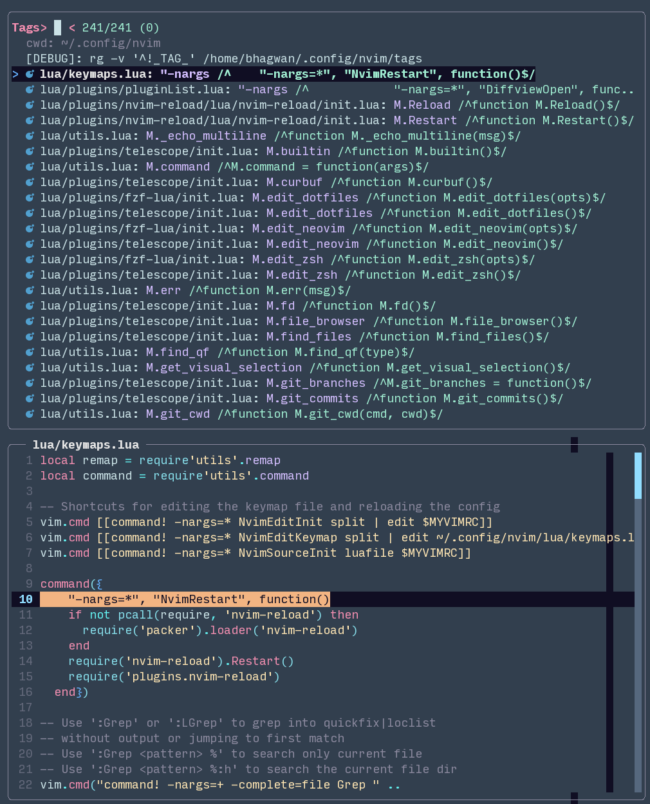This screenshot has height=804, width=650.
Task: Click the tag icon next to M.git_branches entry
Action: 30,383
